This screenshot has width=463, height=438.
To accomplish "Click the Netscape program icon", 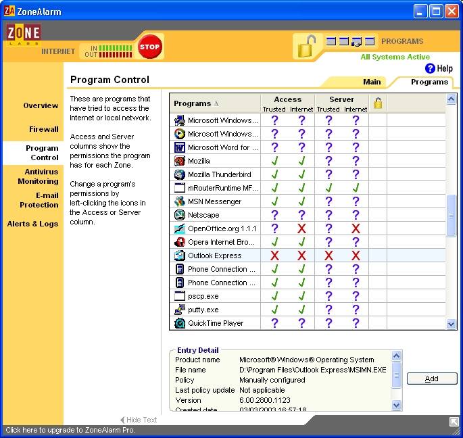I will (x=180, y=215).
